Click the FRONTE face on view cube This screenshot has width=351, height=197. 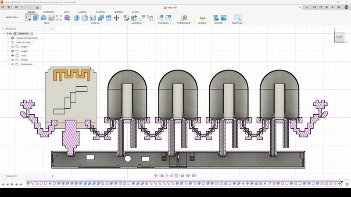pos(339,37)
